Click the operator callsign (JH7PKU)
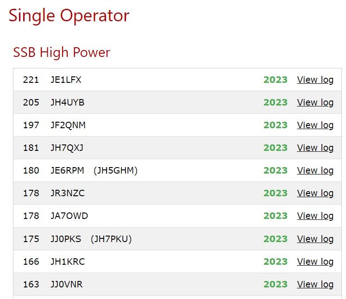 click(111, 239)
